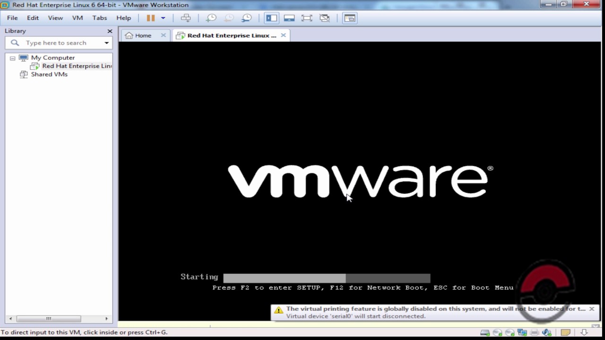Screen dimensions: 605x340
Task: Open the Snapshot Manager icon
Action: click(x=246, y=18)
